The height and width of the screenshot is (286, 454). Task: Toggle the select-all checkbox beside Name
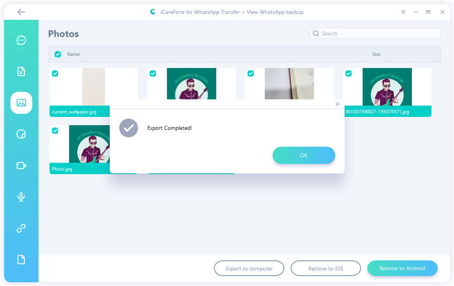(x=58, y=54)
